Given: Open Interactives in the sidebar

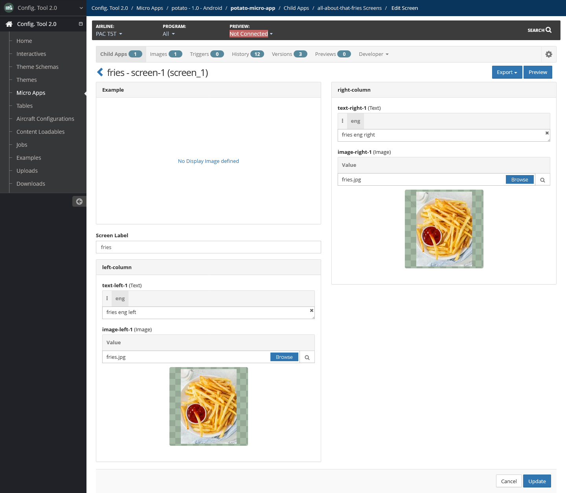Looking at the screenshot, I should (31, 54).
